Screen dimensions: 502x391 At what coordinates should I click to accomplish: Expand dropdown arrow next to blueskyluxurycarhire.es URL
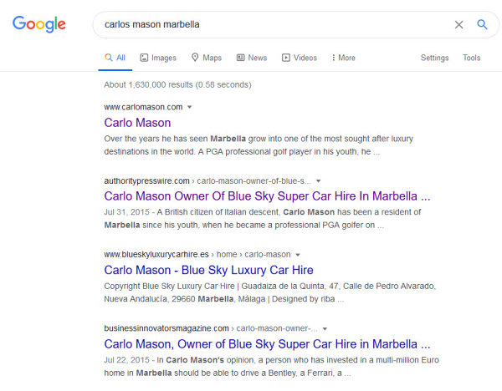tap(298, 255)
